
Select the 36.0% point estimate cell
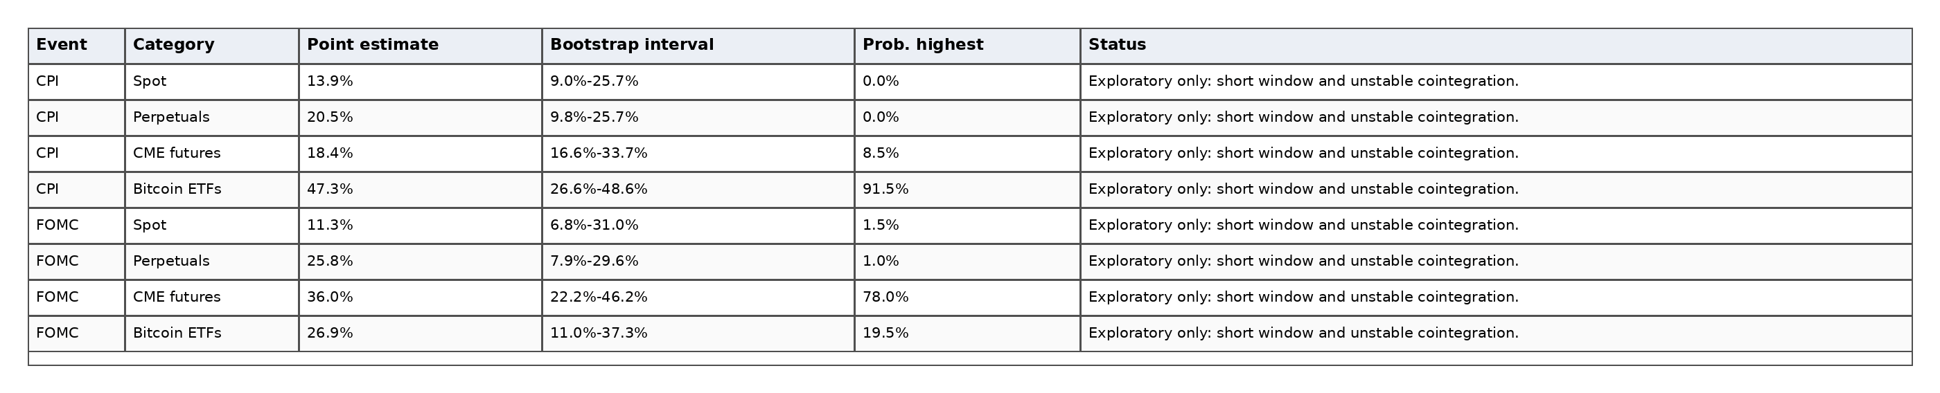tap(421, 298)
